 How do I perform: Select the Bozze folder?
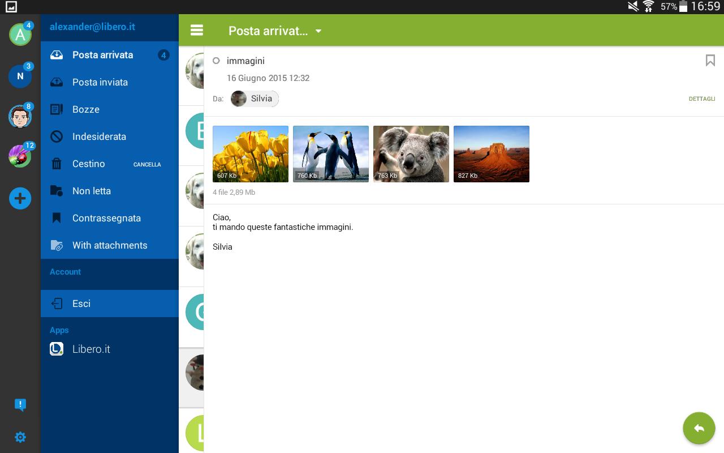pos(86,109)
